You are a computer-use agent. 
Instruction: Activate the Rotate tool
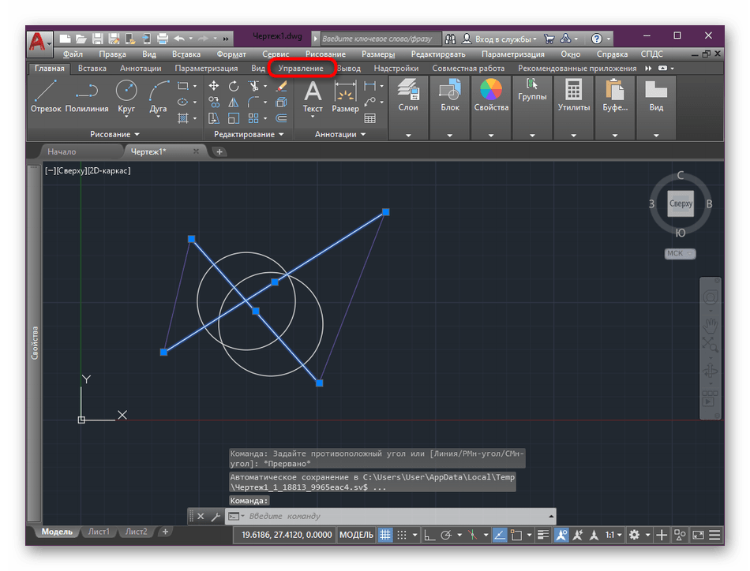pos(234,86)
